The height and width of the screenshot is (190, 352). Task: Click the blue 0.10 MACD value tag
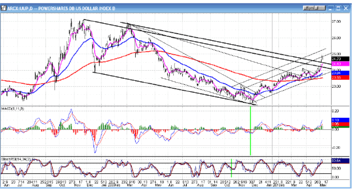[x=340, y=120]
